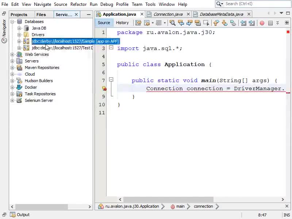Image resolution: width=292 pixels, height=219 pixels.
Task: Expand the Servers node
Action: [x=12, y=61]
